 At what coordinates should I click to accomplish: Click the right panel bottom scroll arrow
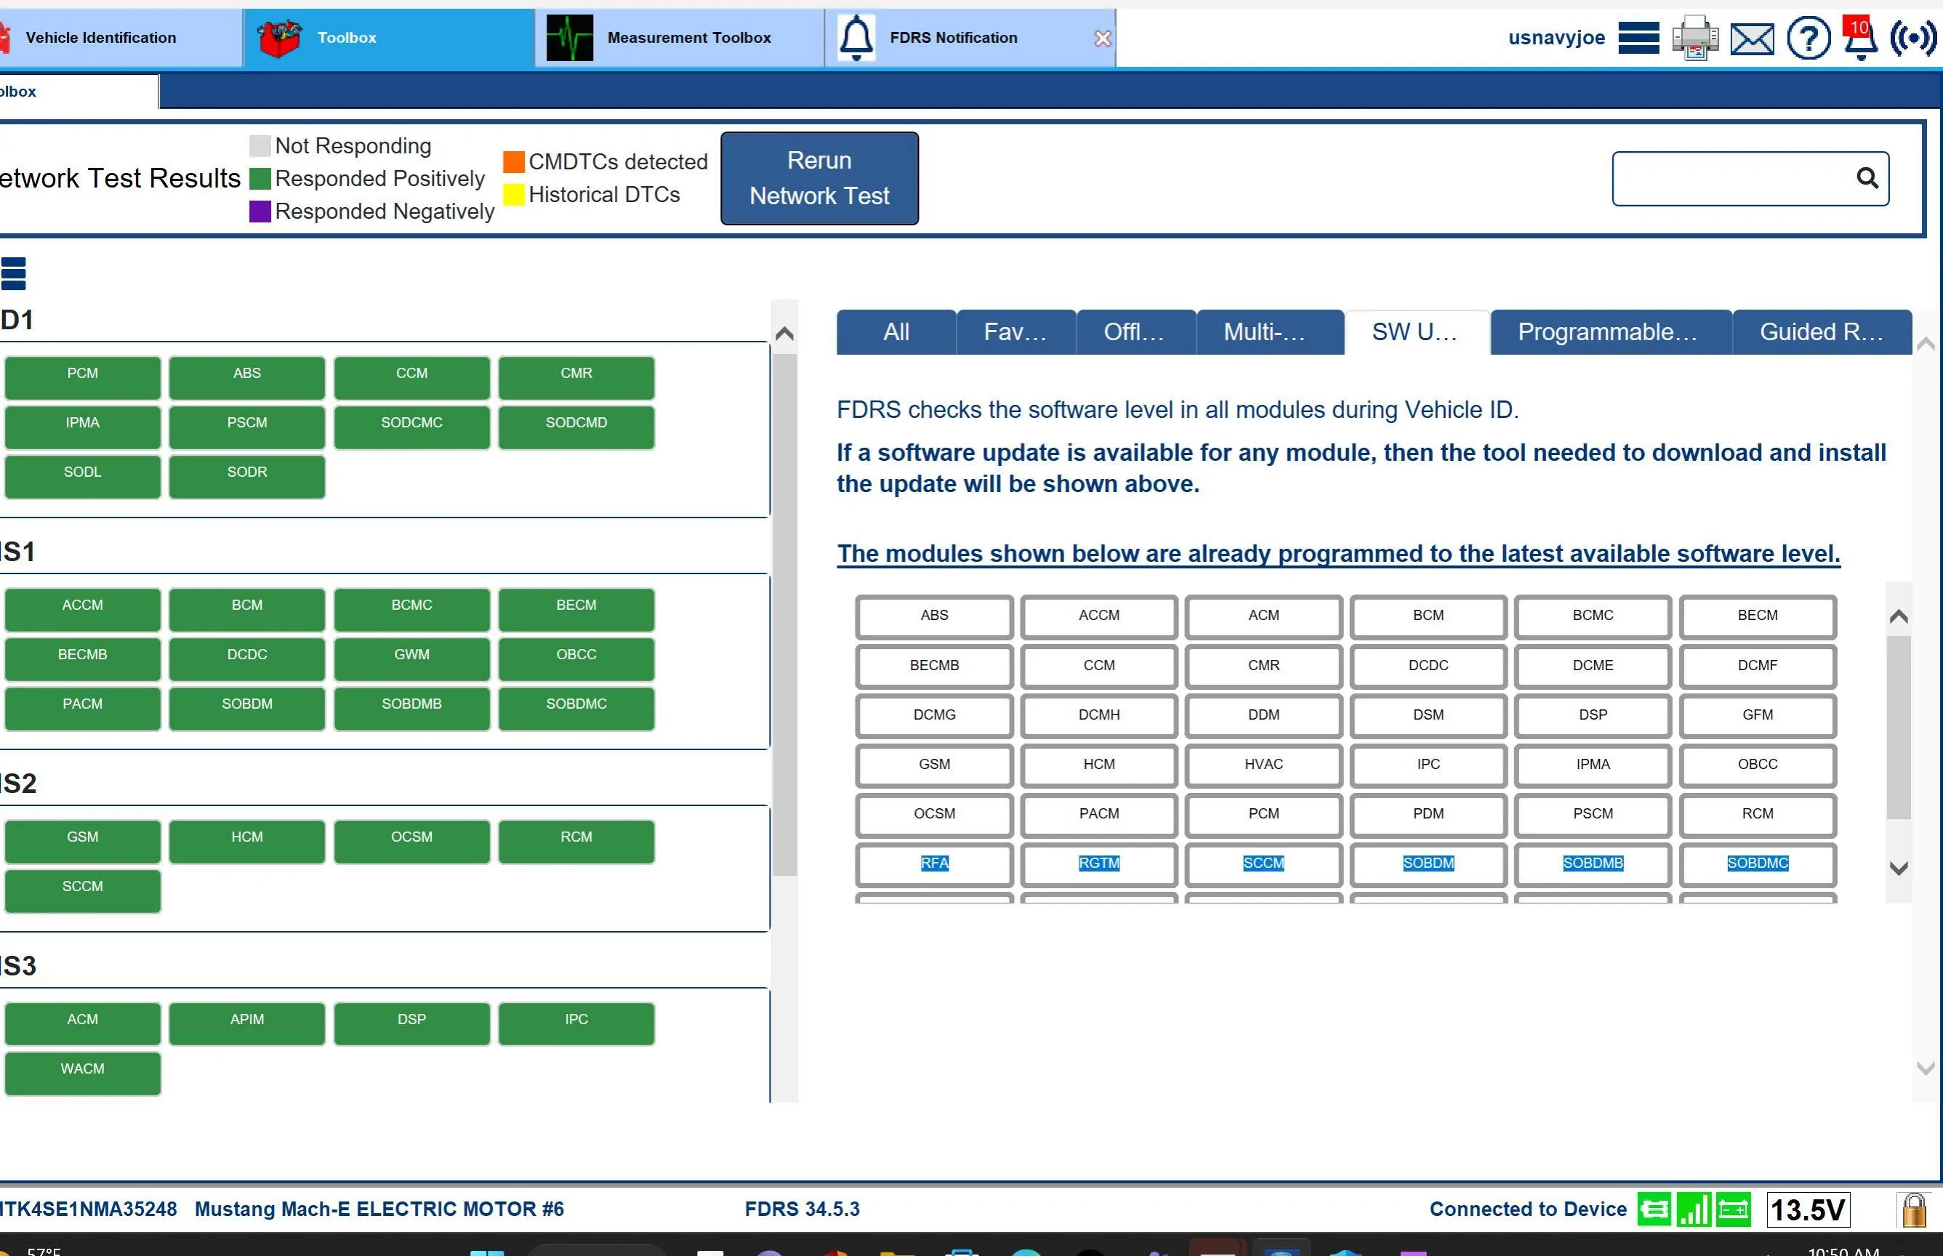click(x=1926, y=1068)
